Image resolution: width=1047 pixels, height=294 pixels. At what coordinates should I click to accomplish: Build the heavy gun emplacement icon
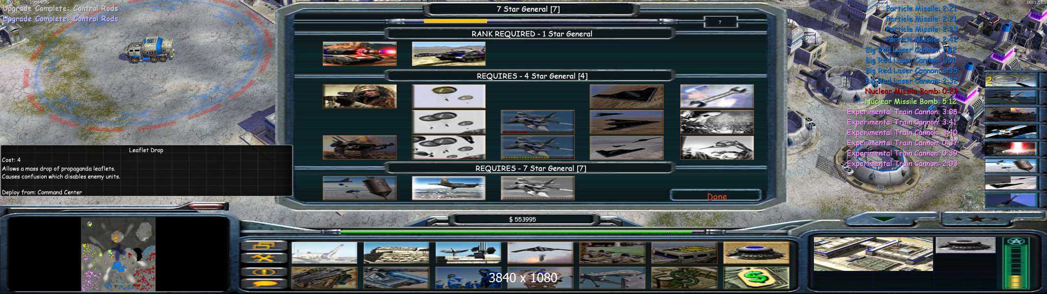click(x=324, y=278)
